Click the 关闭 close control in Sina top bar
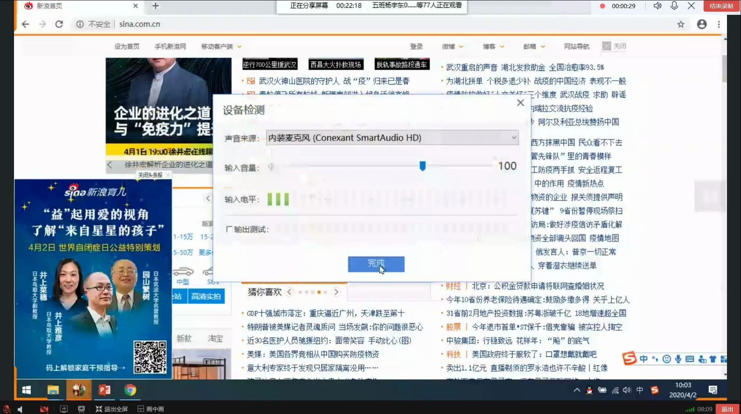Screen dimensions: 741x414 pos(614,46)
